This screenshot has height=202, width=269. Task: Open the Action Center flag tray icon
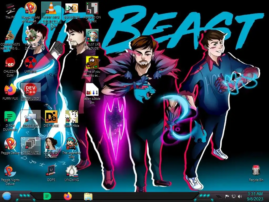[227, 196]
